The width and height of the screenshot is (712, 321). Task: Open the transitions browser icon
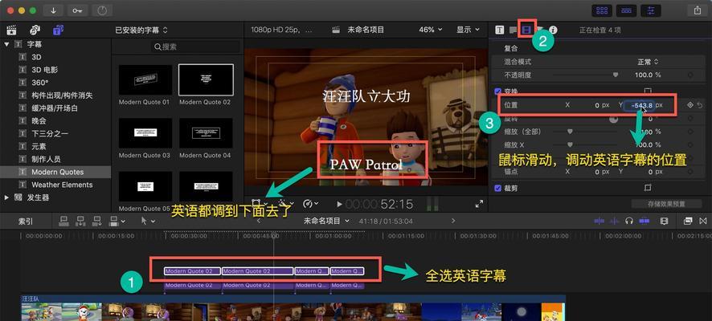(x=703, y=221)
